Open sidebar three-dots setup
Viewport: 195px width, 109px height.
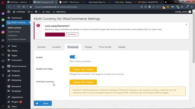(x=3, y=106)
